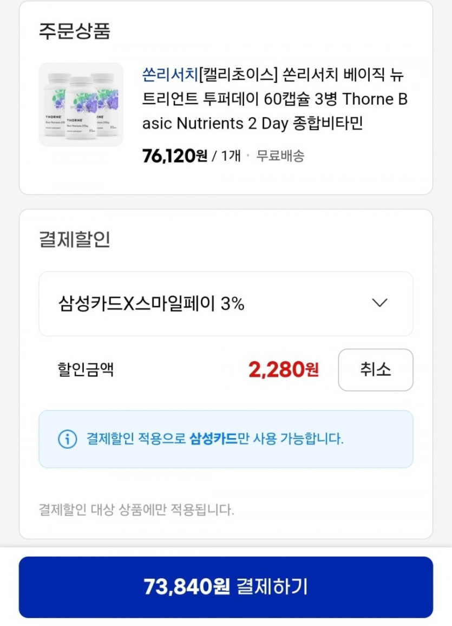Viewport: 452px width, 626px height.
Task: Tap the 73,840원 결제하기 pay button
Action: point(226,587)
